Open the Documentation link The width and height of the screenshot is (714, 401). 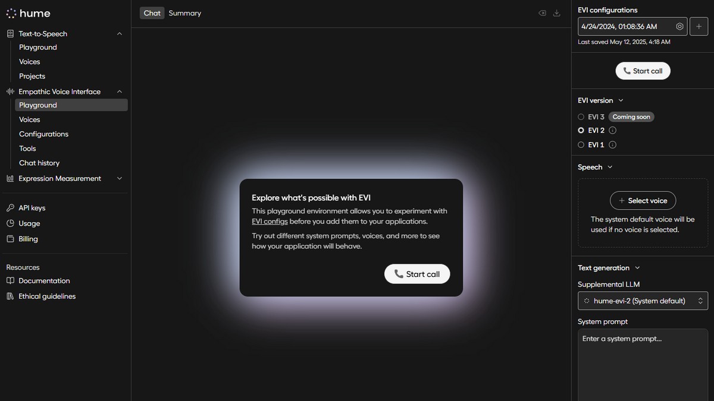(44, 280)
